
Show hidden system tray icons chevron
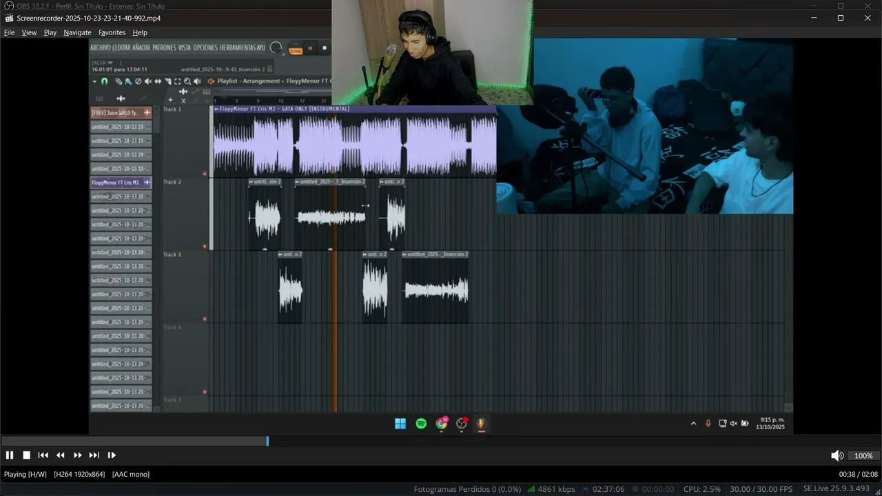693,424
